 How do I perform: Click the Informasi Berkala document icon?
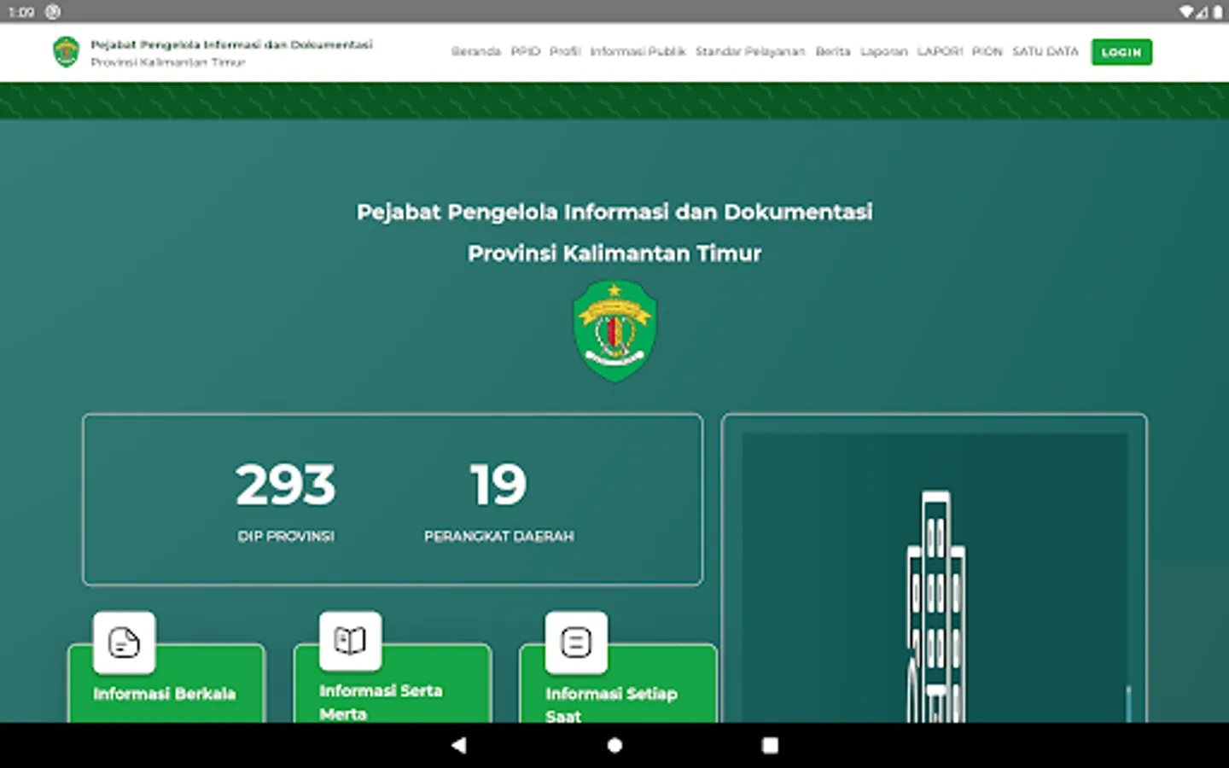(x=124, y=643)
